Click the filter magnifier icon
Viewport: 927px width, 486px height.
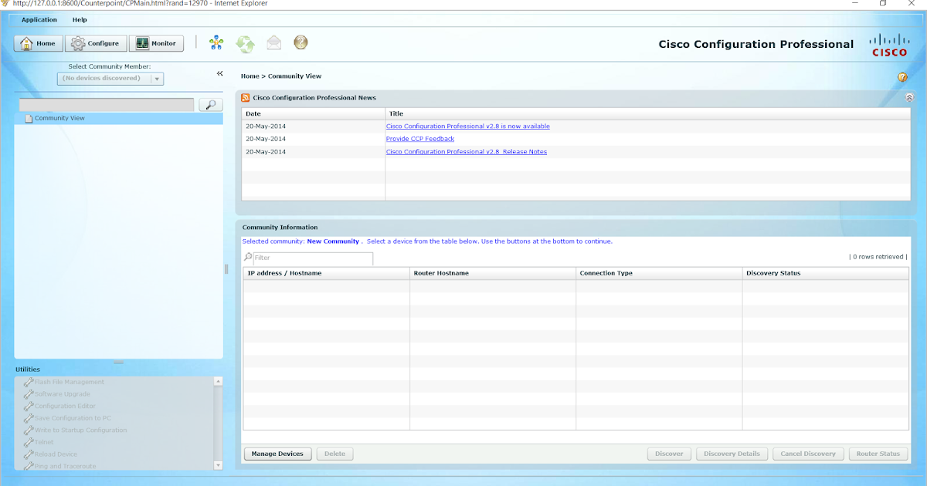[x=248, y=258]
